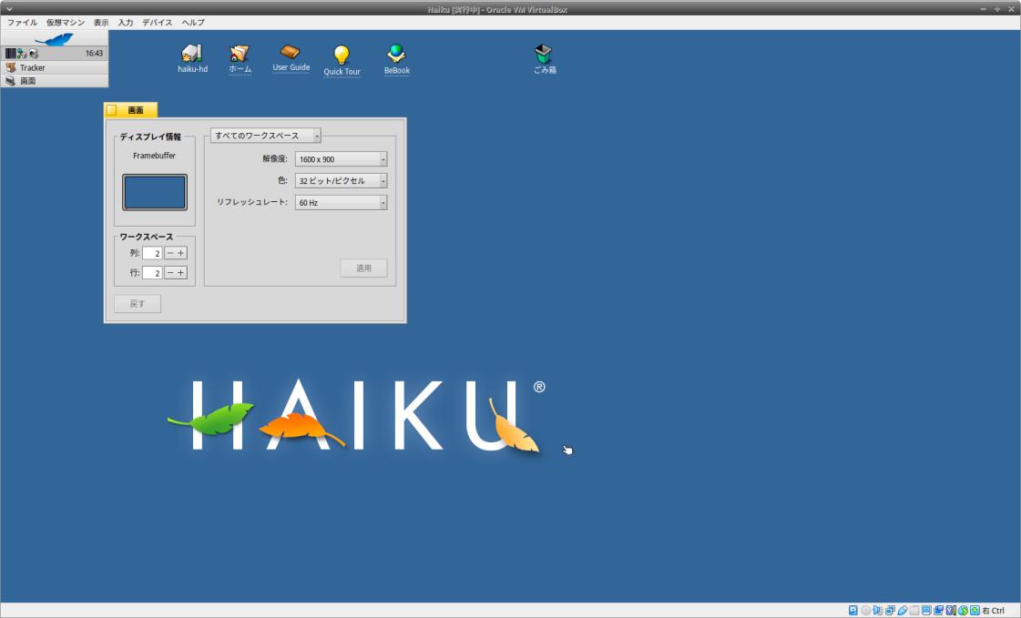Click the recording indicator in the VirtualBox status bar
The height and width of the screenshot is (618, 1021).
(938, 610)
